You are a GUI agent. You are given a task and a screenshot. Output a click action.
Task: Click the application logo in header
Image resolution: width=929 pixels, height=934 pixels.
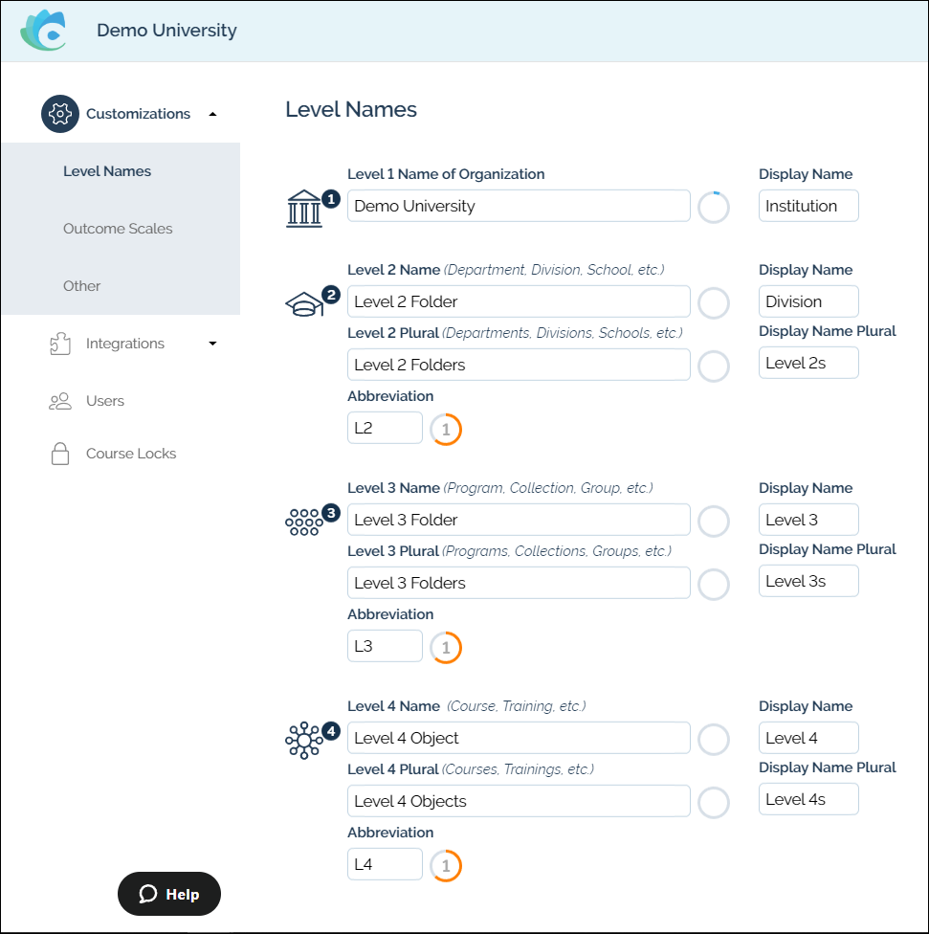(x=44, y=31)
